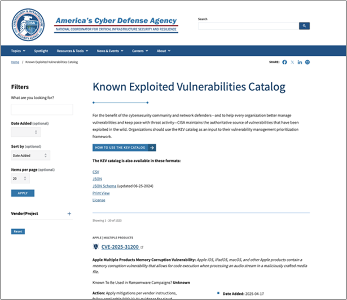Open the About menu

point(164,51)
